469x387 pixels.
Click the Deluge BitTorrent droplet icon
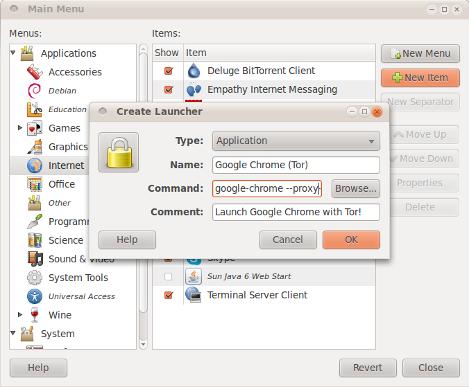(x=194, y=71)
